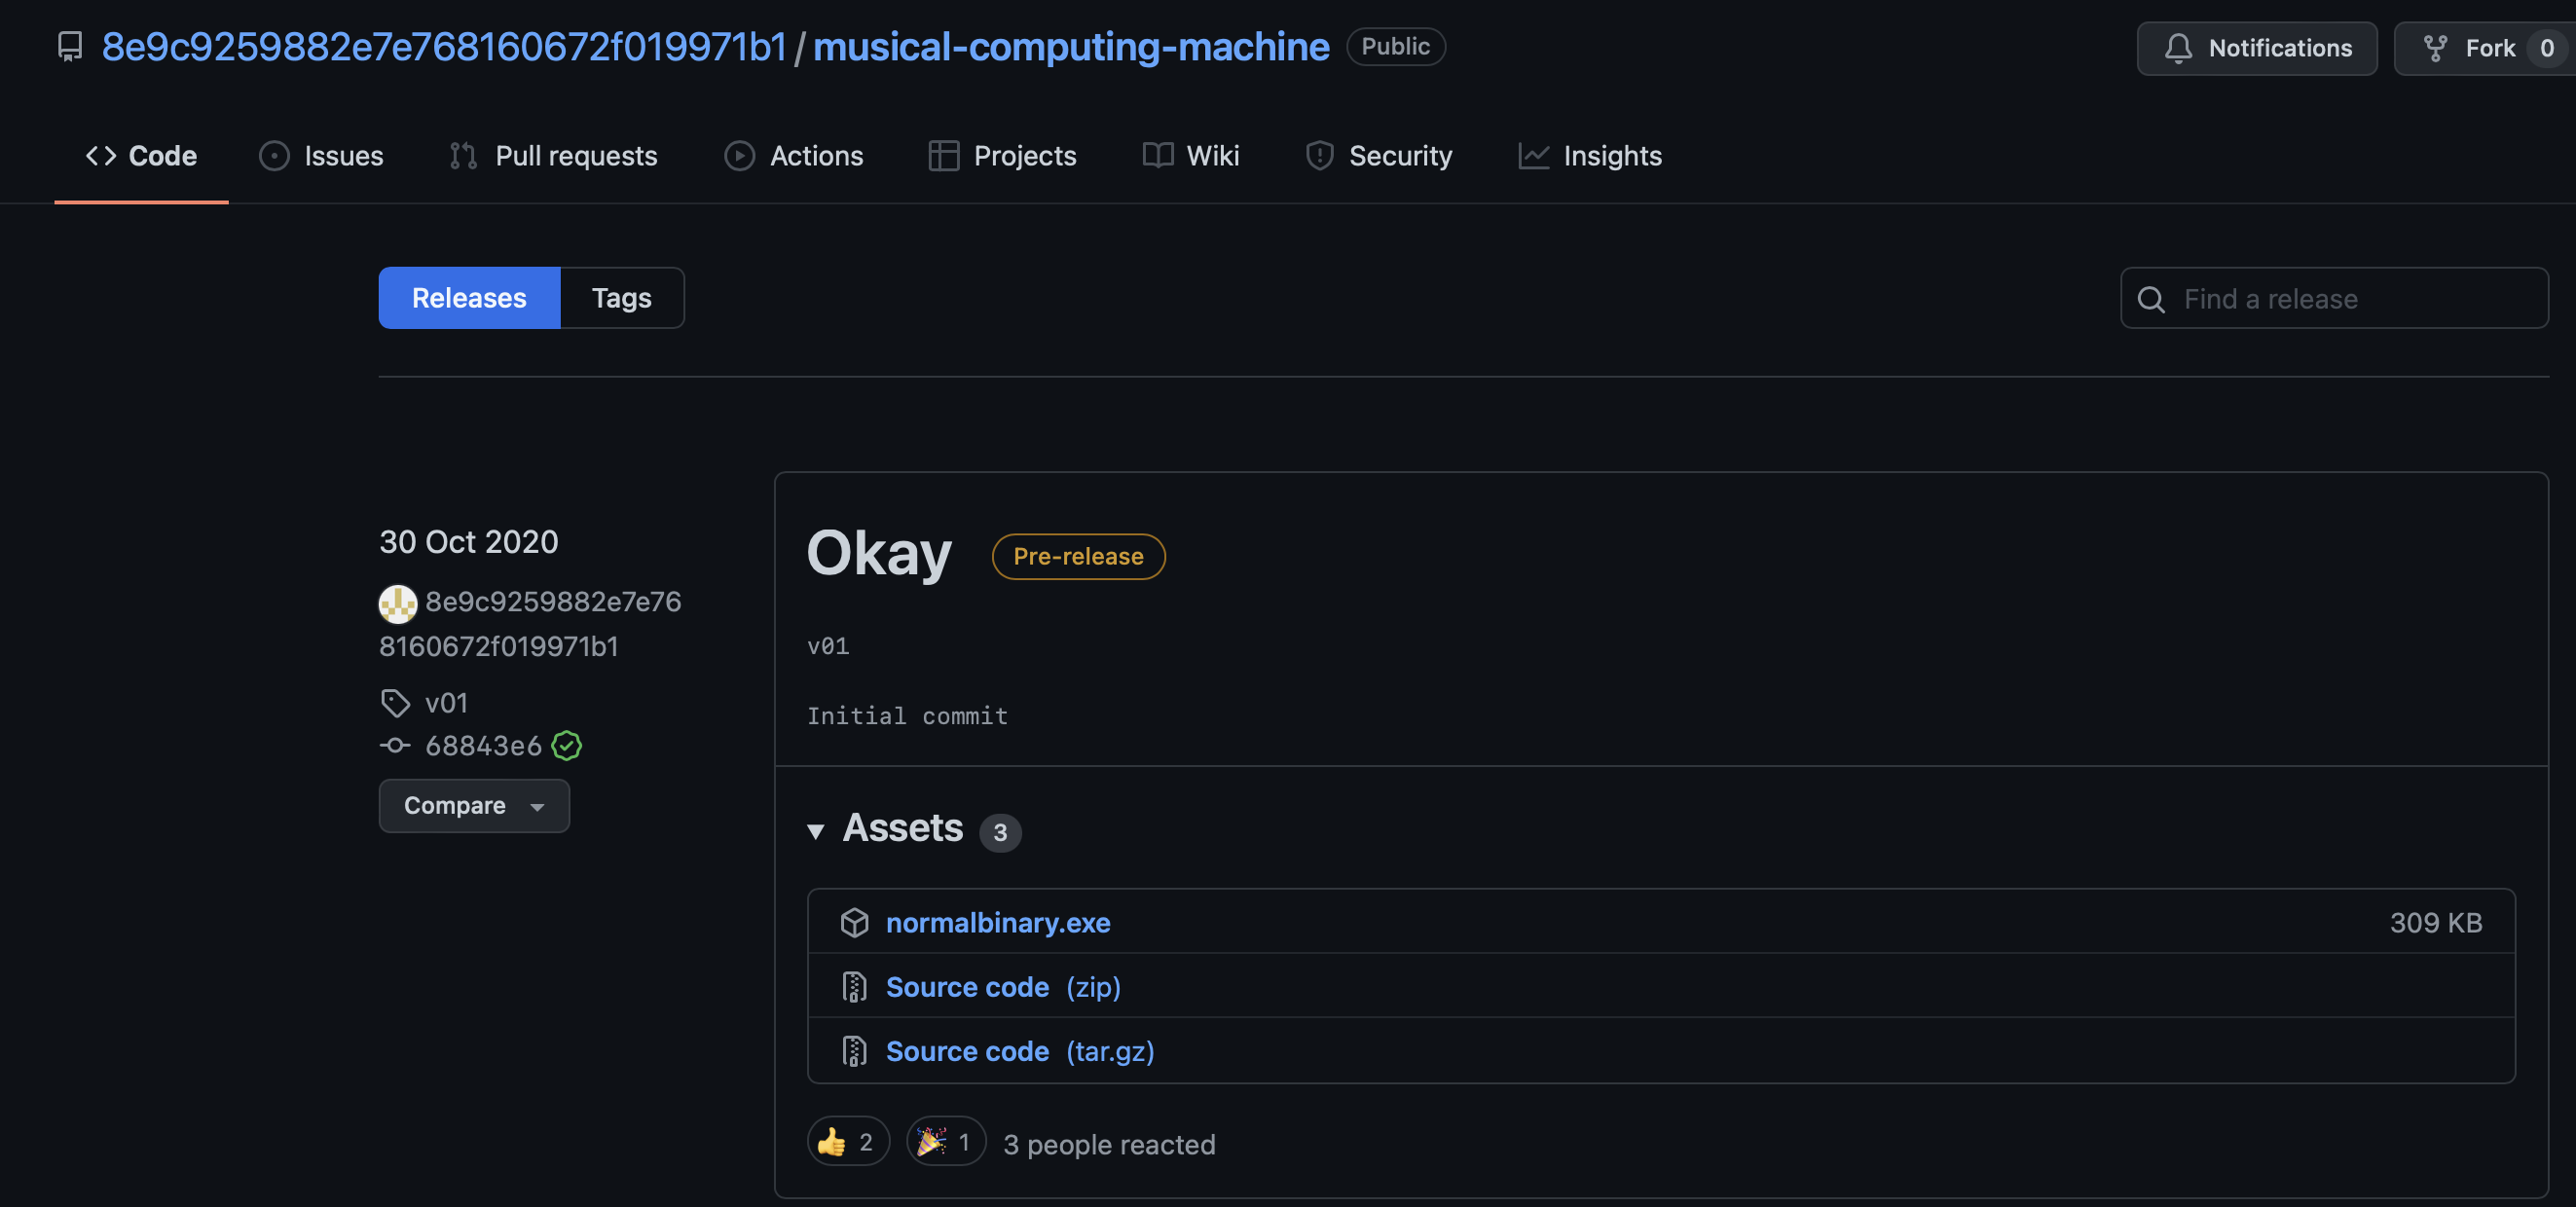2576x1207 pixels.
Task: Switch to the Actions tab
Action: coord(794,156)
